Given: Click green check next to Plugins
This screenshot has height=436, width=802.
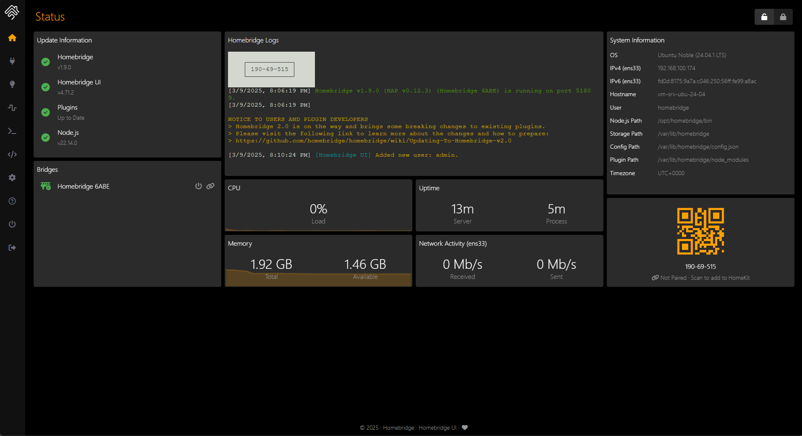Looking at the screenshot, I should (46, 112).
